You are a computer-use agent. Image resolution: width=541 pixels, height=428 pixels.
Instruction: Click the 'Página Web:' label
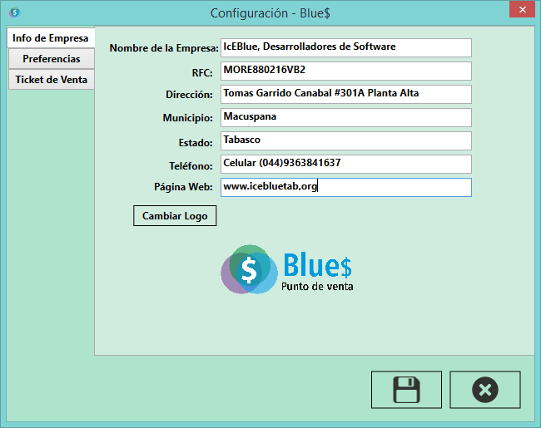[183, 187]
